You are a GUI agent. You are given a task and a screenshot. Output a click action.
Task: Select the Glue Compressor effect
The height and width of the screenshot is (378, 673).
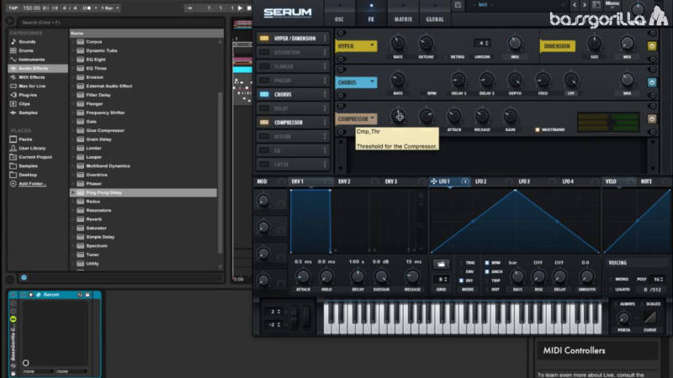click(x=105, y=130)
